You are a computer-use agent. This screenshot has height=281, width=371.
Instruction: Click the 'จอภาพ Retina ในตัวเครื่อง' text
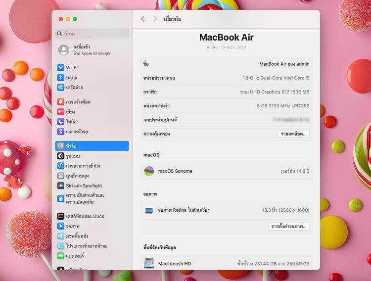[x=184, y=210]
